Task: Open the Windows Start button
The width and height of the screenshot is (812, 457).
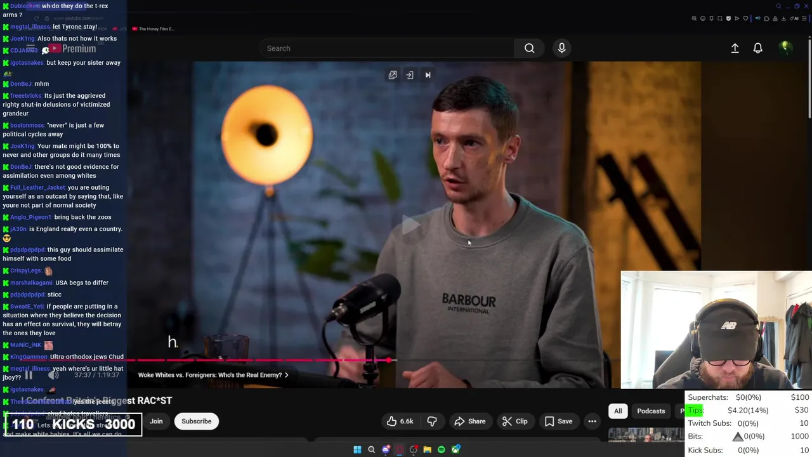Action: (x=357, y=449)
